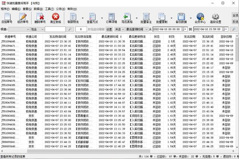Click the 快递单号 column header
239x159 pixels.
click(x=10, y=37)
